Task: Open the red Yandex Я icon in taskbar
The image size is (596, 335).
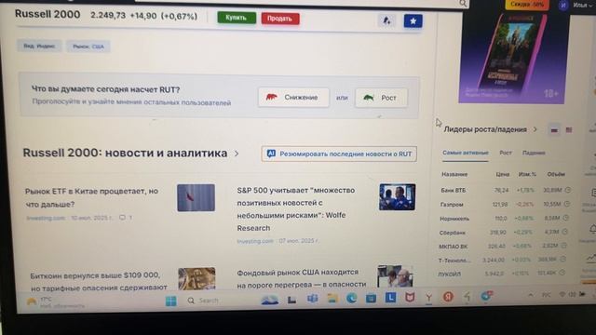Action: [x=448, y=297]
